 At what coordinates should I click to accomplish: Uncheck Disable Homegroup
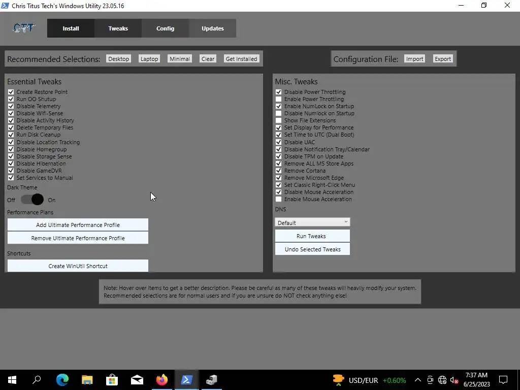coord(11,149)
